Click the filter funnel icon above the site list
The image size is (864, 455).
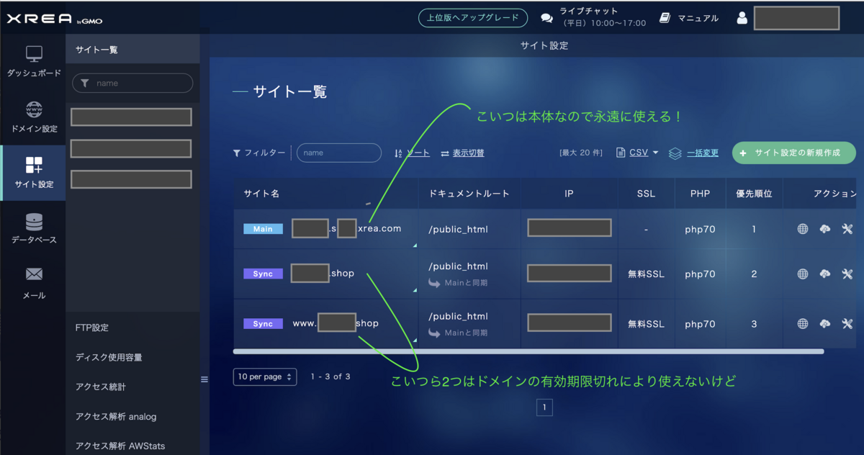coord(235,153)
